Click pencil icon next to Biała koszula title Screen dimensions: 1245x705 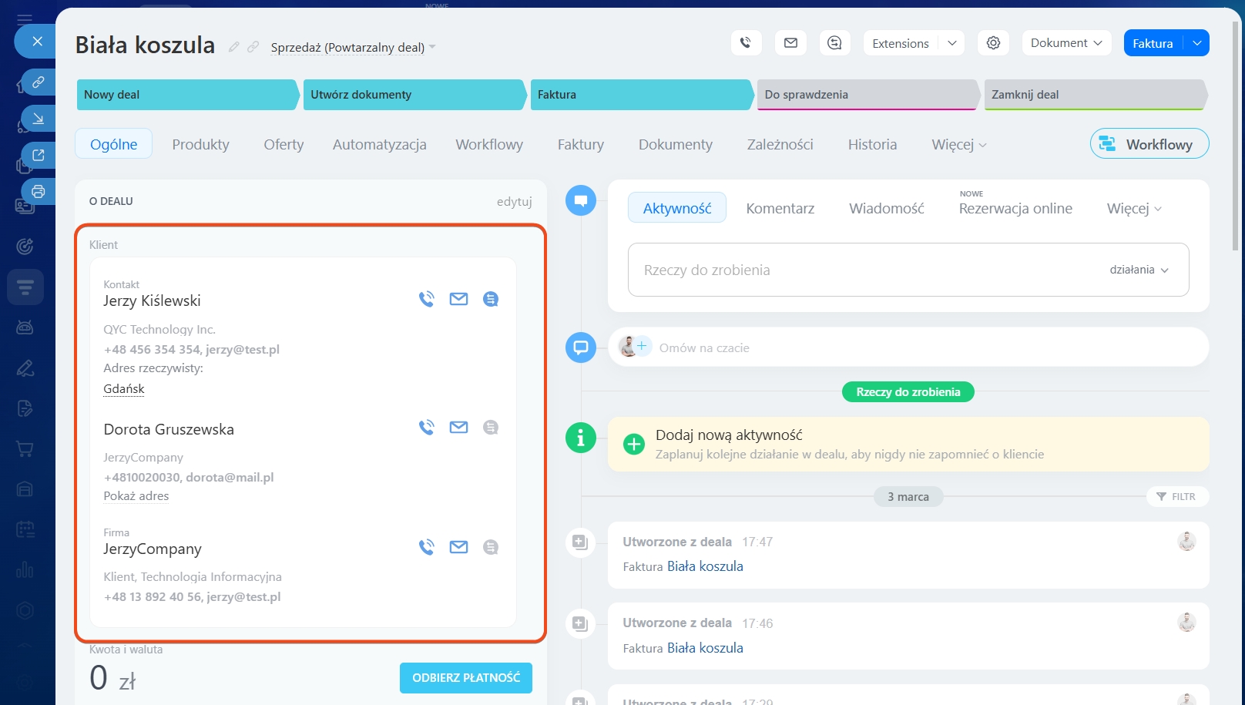click(234, 47)
